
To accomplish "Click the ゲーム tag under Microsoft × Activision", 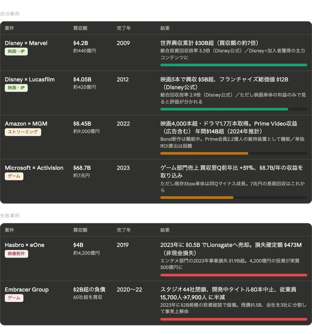I will 14,176.
